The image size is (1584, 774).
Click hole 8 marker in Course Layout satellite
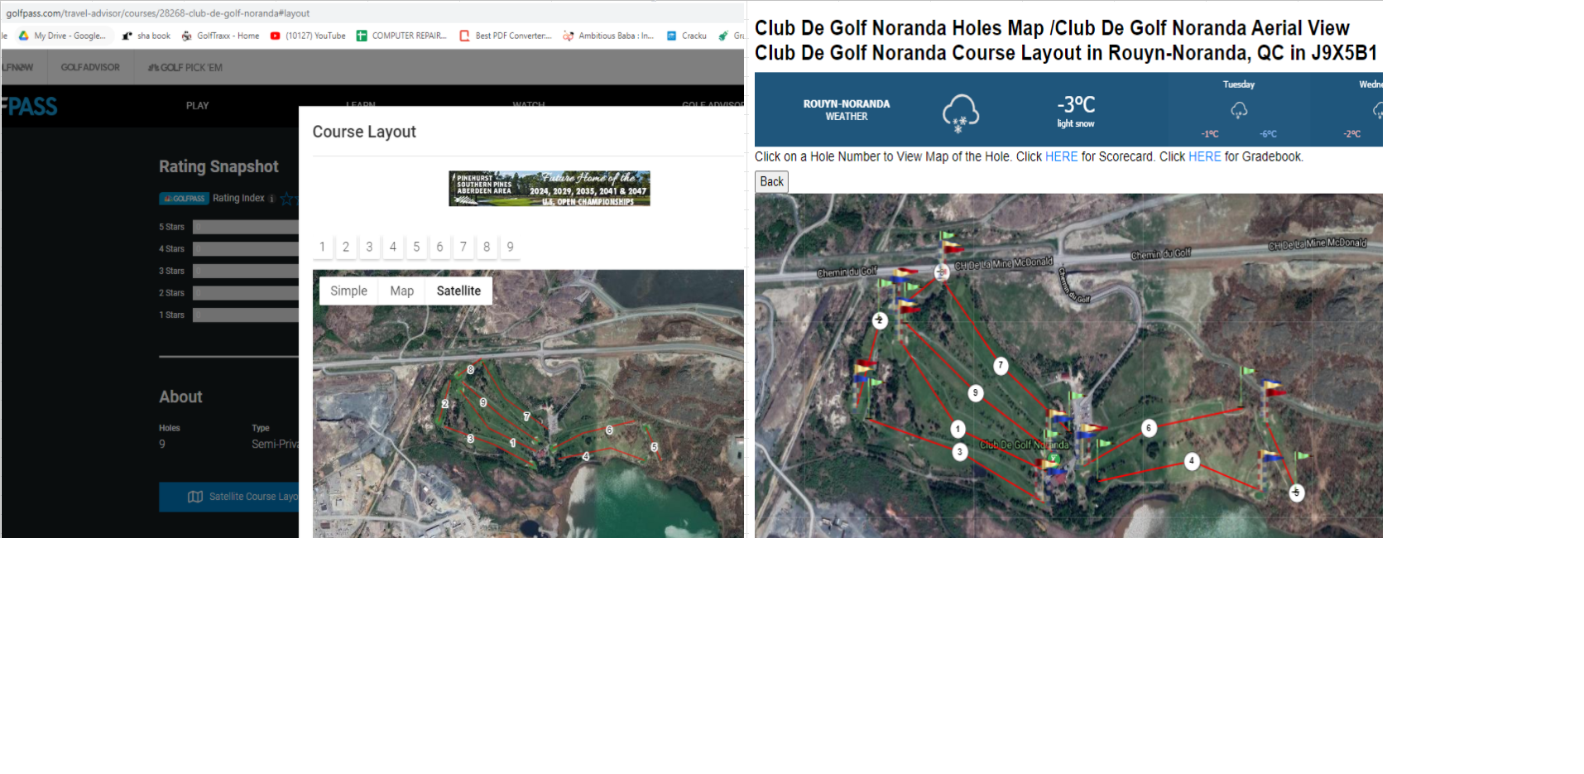[x=470, y=370]
